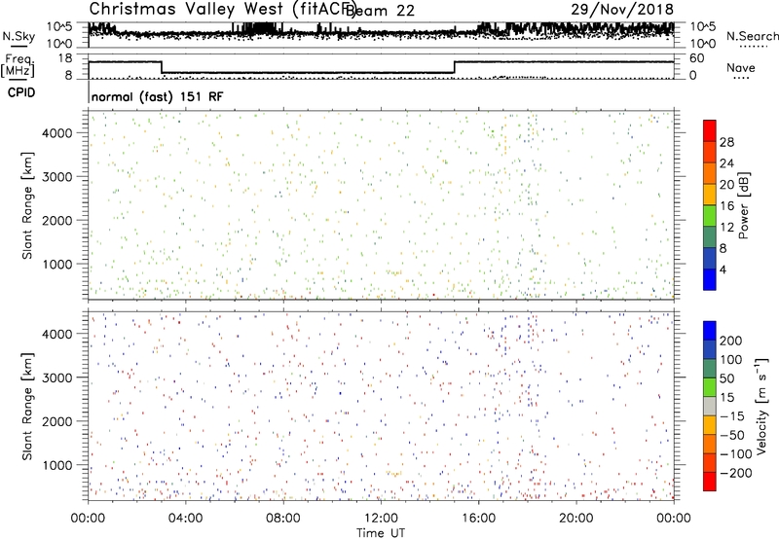Click the 'Freq. [MHz]' axis label
Viewport: 779px width, 539px height.
click(x=18, y=65)
